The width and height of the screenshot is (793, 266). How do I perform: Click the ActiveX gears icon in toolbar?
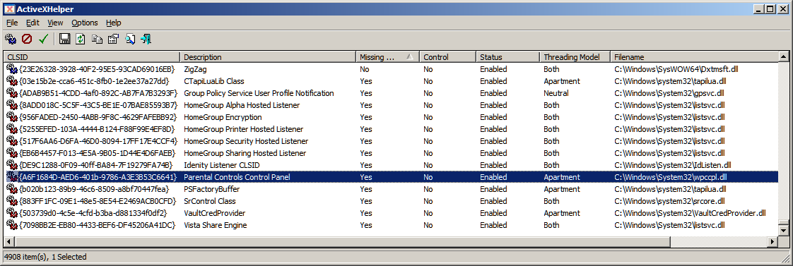click(x=11, y=39)
